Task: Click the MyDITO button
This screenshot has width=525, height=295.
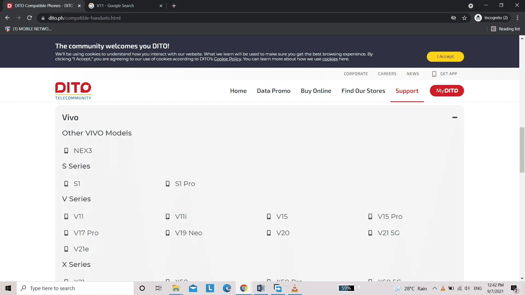Action: tap(447, 91)
